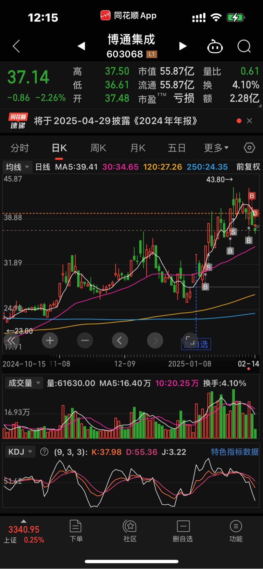Tap the 市值 55.87亿 market cap value
263x569 pixels.
[x=166, y=71]
